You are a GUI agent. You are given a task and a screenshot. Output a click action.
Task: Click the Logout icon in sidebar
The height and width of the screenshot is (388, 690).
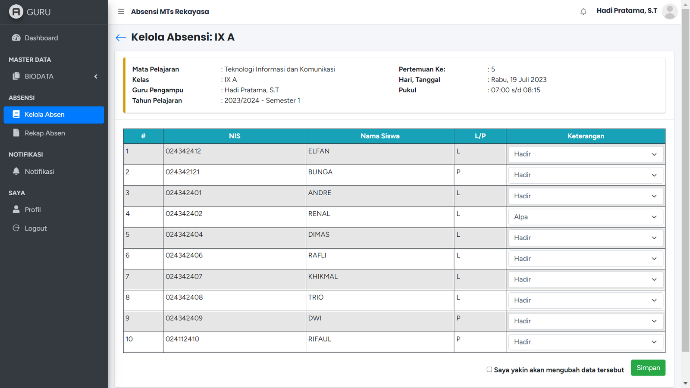tap(16, 228)
